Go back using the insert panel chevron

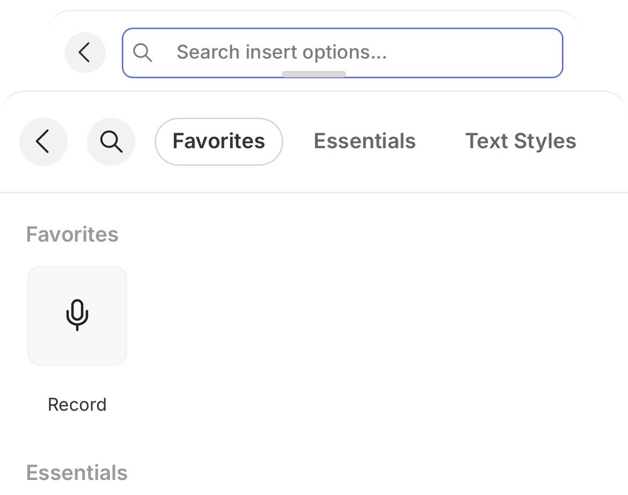coord(43,141)
